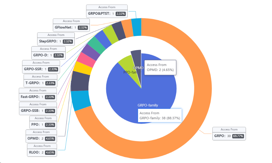272x163 pixels.
Task: Click the GRPO-family 38 (88.37%) tooltip
Action: click(x=160, y=116)
